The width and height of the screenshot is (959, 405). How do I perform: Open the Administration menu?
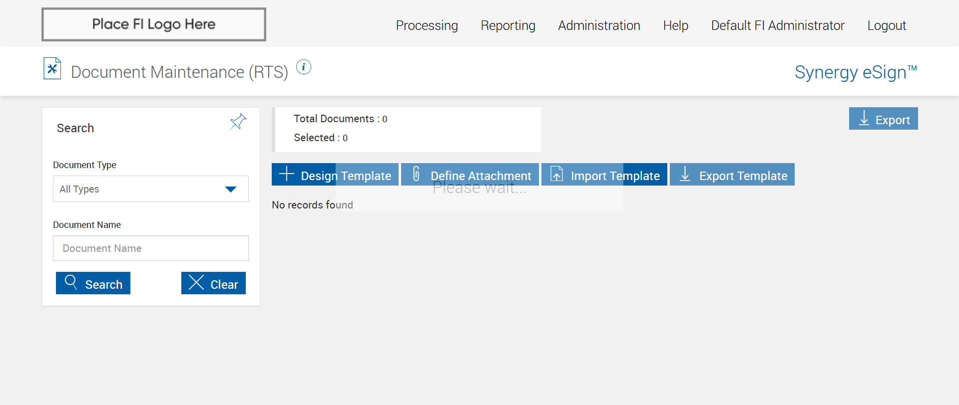click(599, 25)
